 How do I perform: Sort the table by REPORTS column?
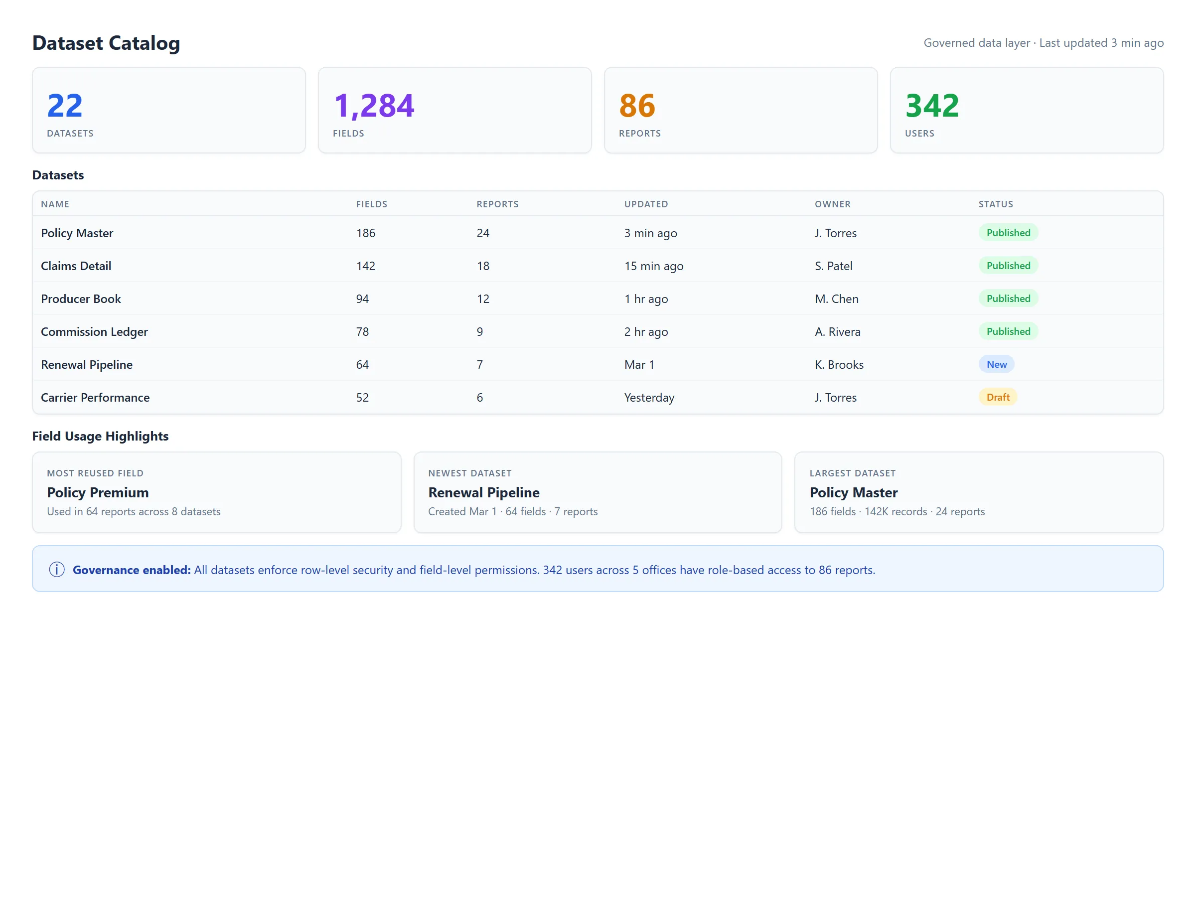coord(497,204)
